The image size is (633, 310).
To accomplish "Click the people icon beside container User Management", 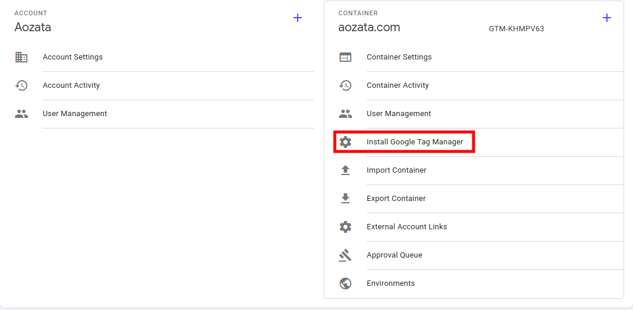I will tap(345, 114).
